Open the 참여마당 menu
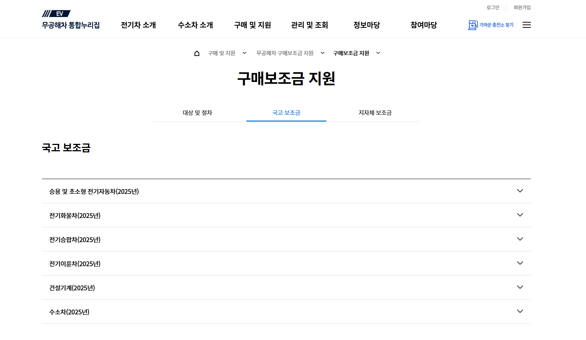Viewport: 586px width, 340px height. (x=424, y=25)
